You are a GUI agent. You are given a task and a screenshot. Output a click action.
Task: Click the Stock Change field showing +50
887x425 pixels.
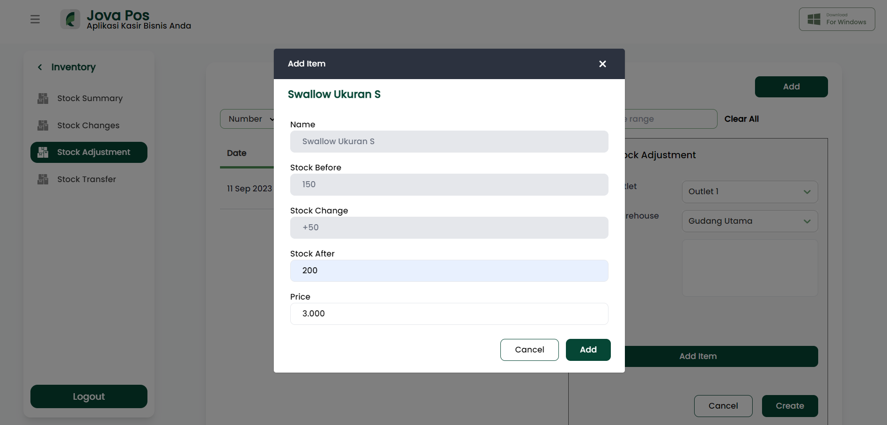coord(449,227)
